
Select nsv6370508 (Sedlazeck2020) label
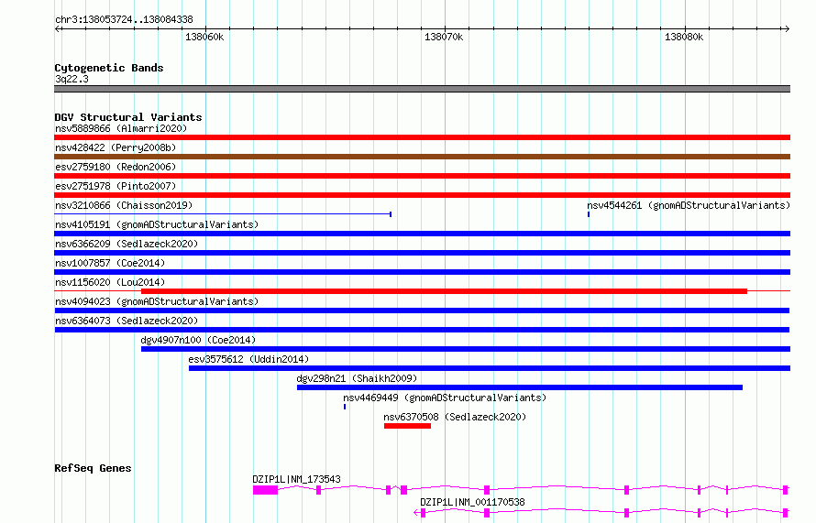coord(455,417)
